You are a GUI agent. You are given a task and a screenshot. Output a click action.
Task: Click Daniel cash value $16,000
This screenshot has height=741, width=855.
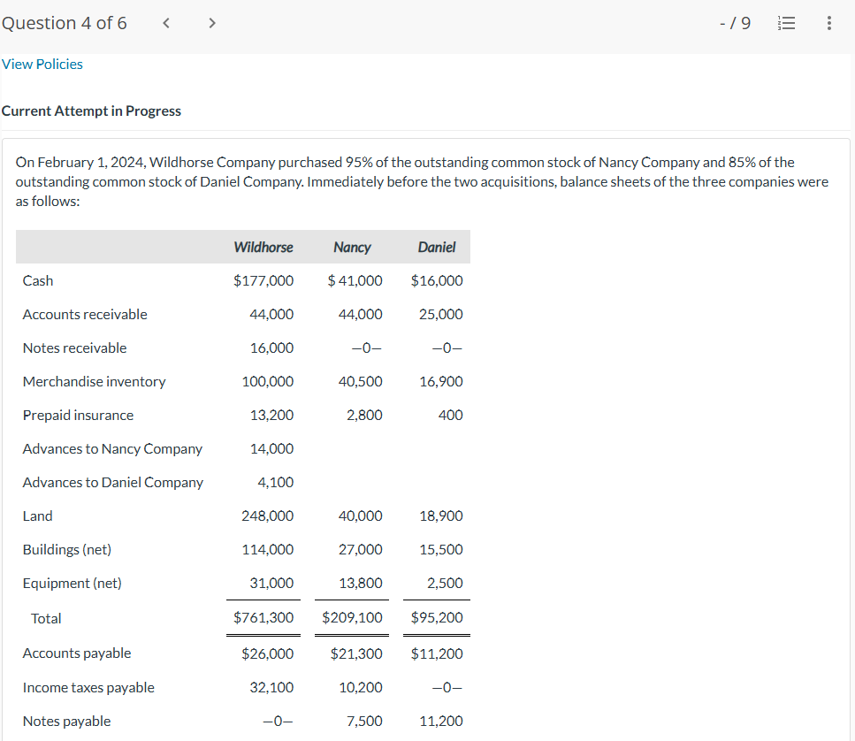click(437, 281)
